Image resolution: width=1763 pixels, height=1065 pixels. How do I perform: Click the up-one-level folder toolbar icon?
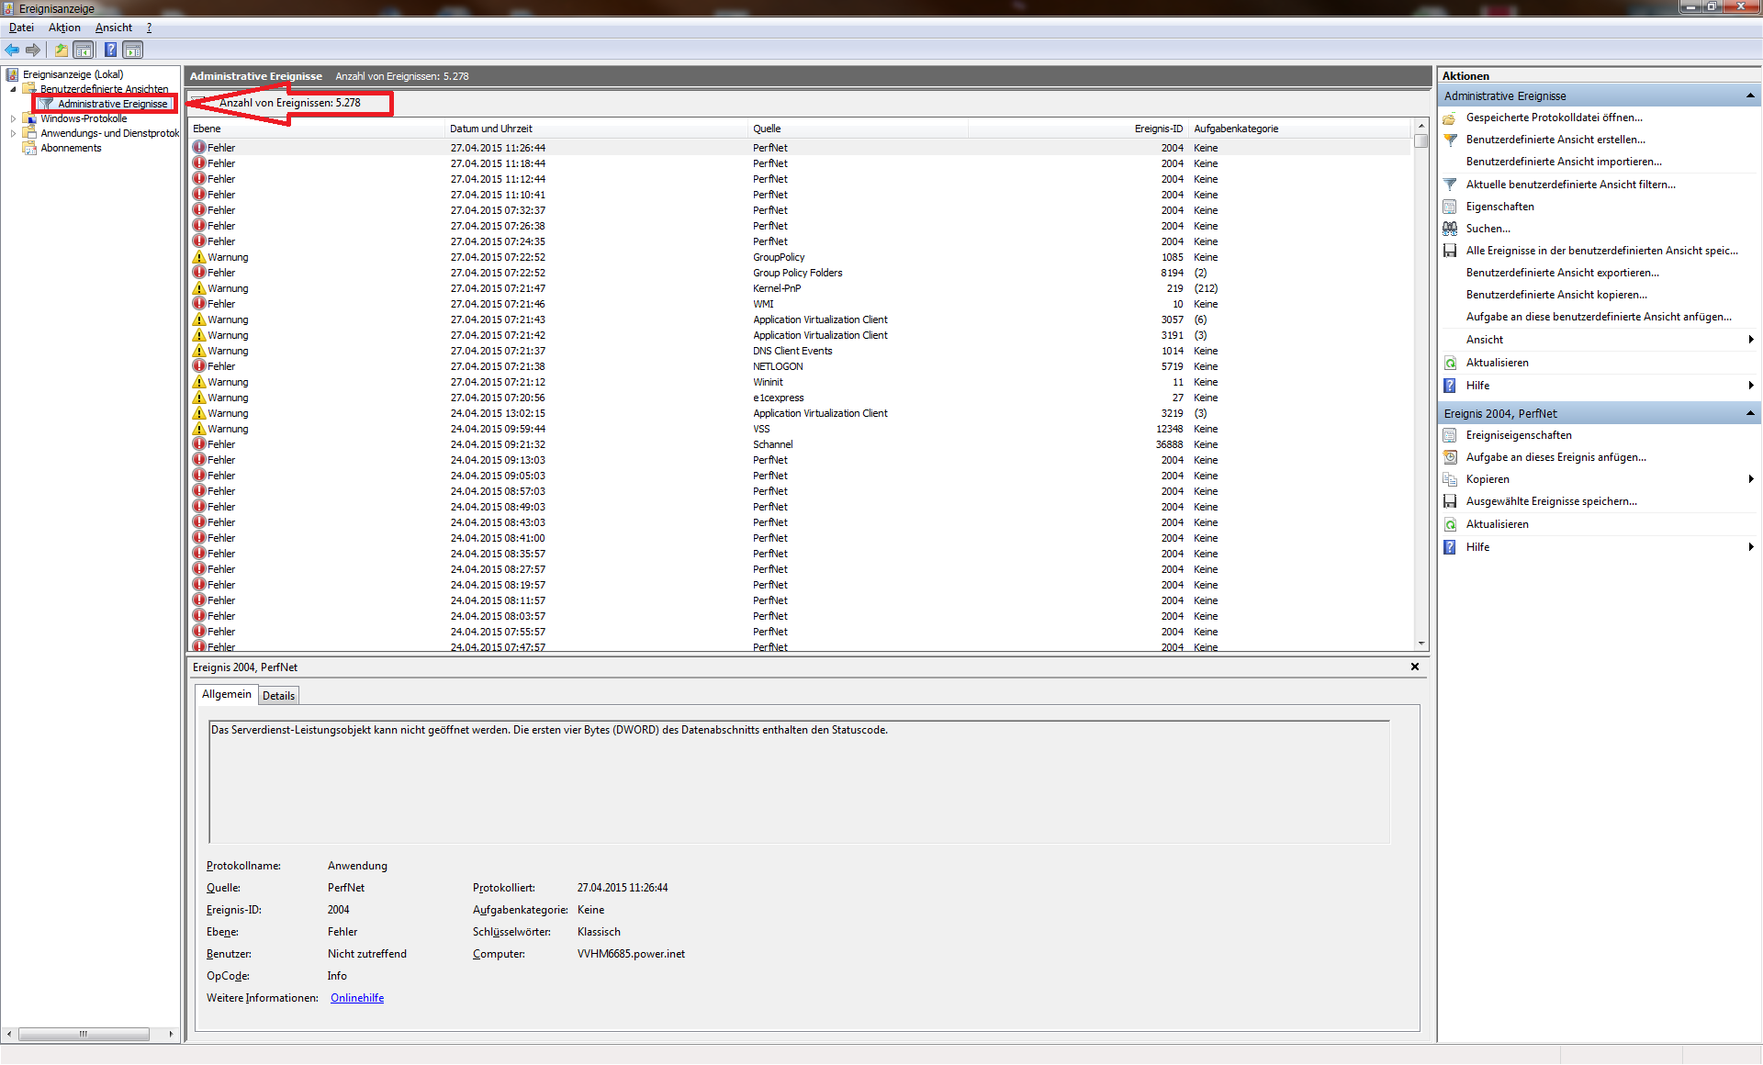pos(61,50)
